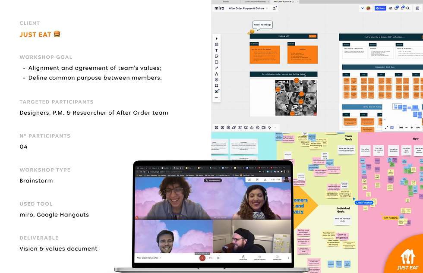Viewport: 423px width, 273px height.
Task: Open the Research bookmark folder in the browser
Action: [190, 176]
